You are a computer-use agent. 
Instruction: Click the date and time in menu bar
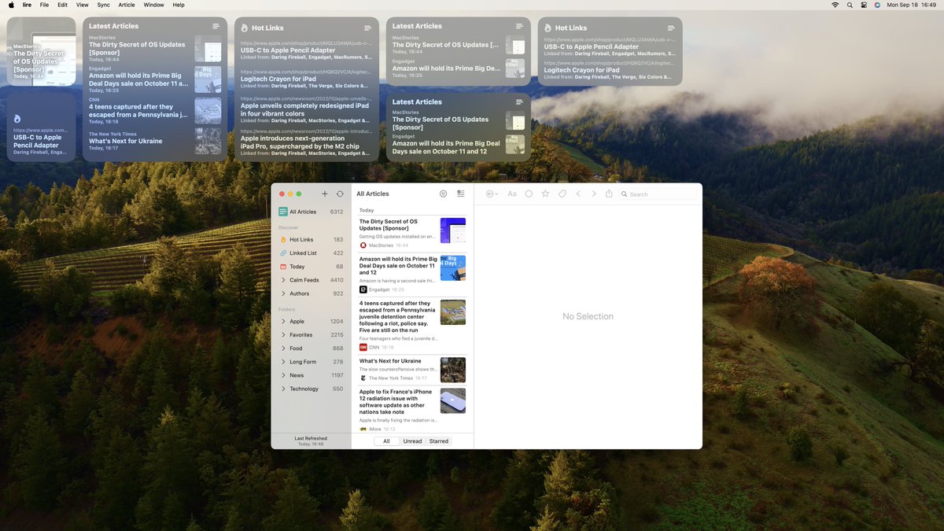[912, 5]
